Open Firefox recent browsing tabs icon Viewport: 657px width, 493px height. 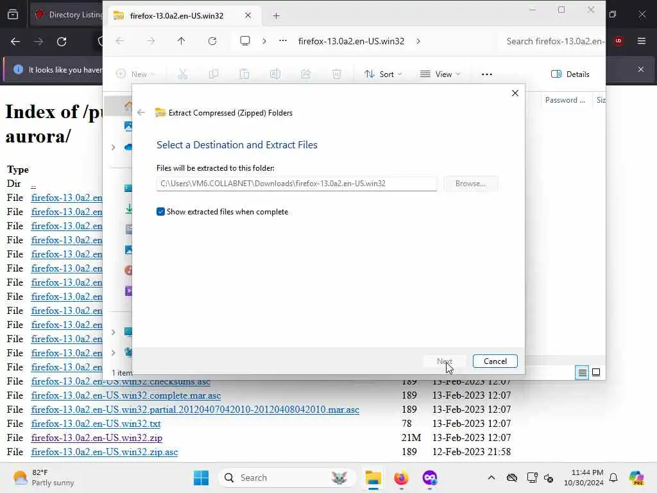[13, 15]
